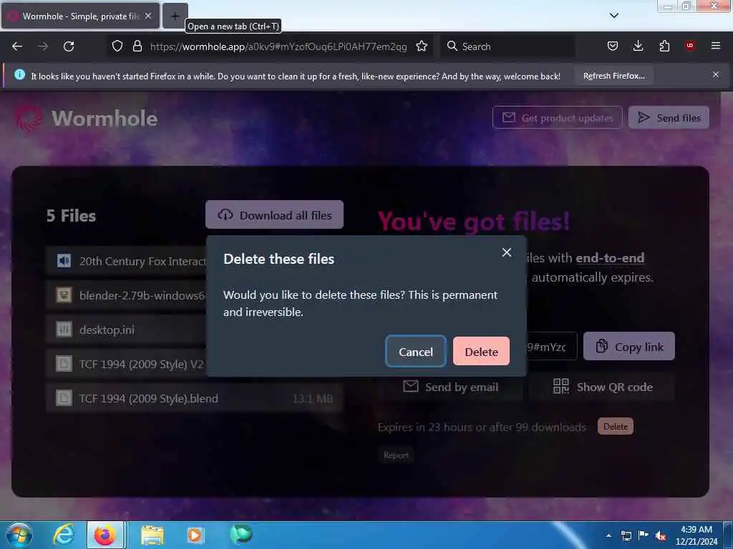Open Windows Media Player from taskbar
The image size is (733, 549).
(x=195, y=535)
